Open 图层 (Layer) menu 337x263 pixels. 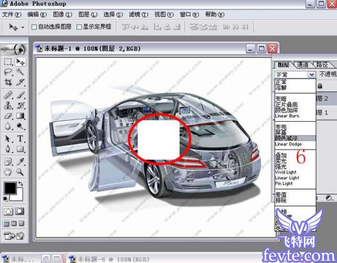tap(88, 15)
